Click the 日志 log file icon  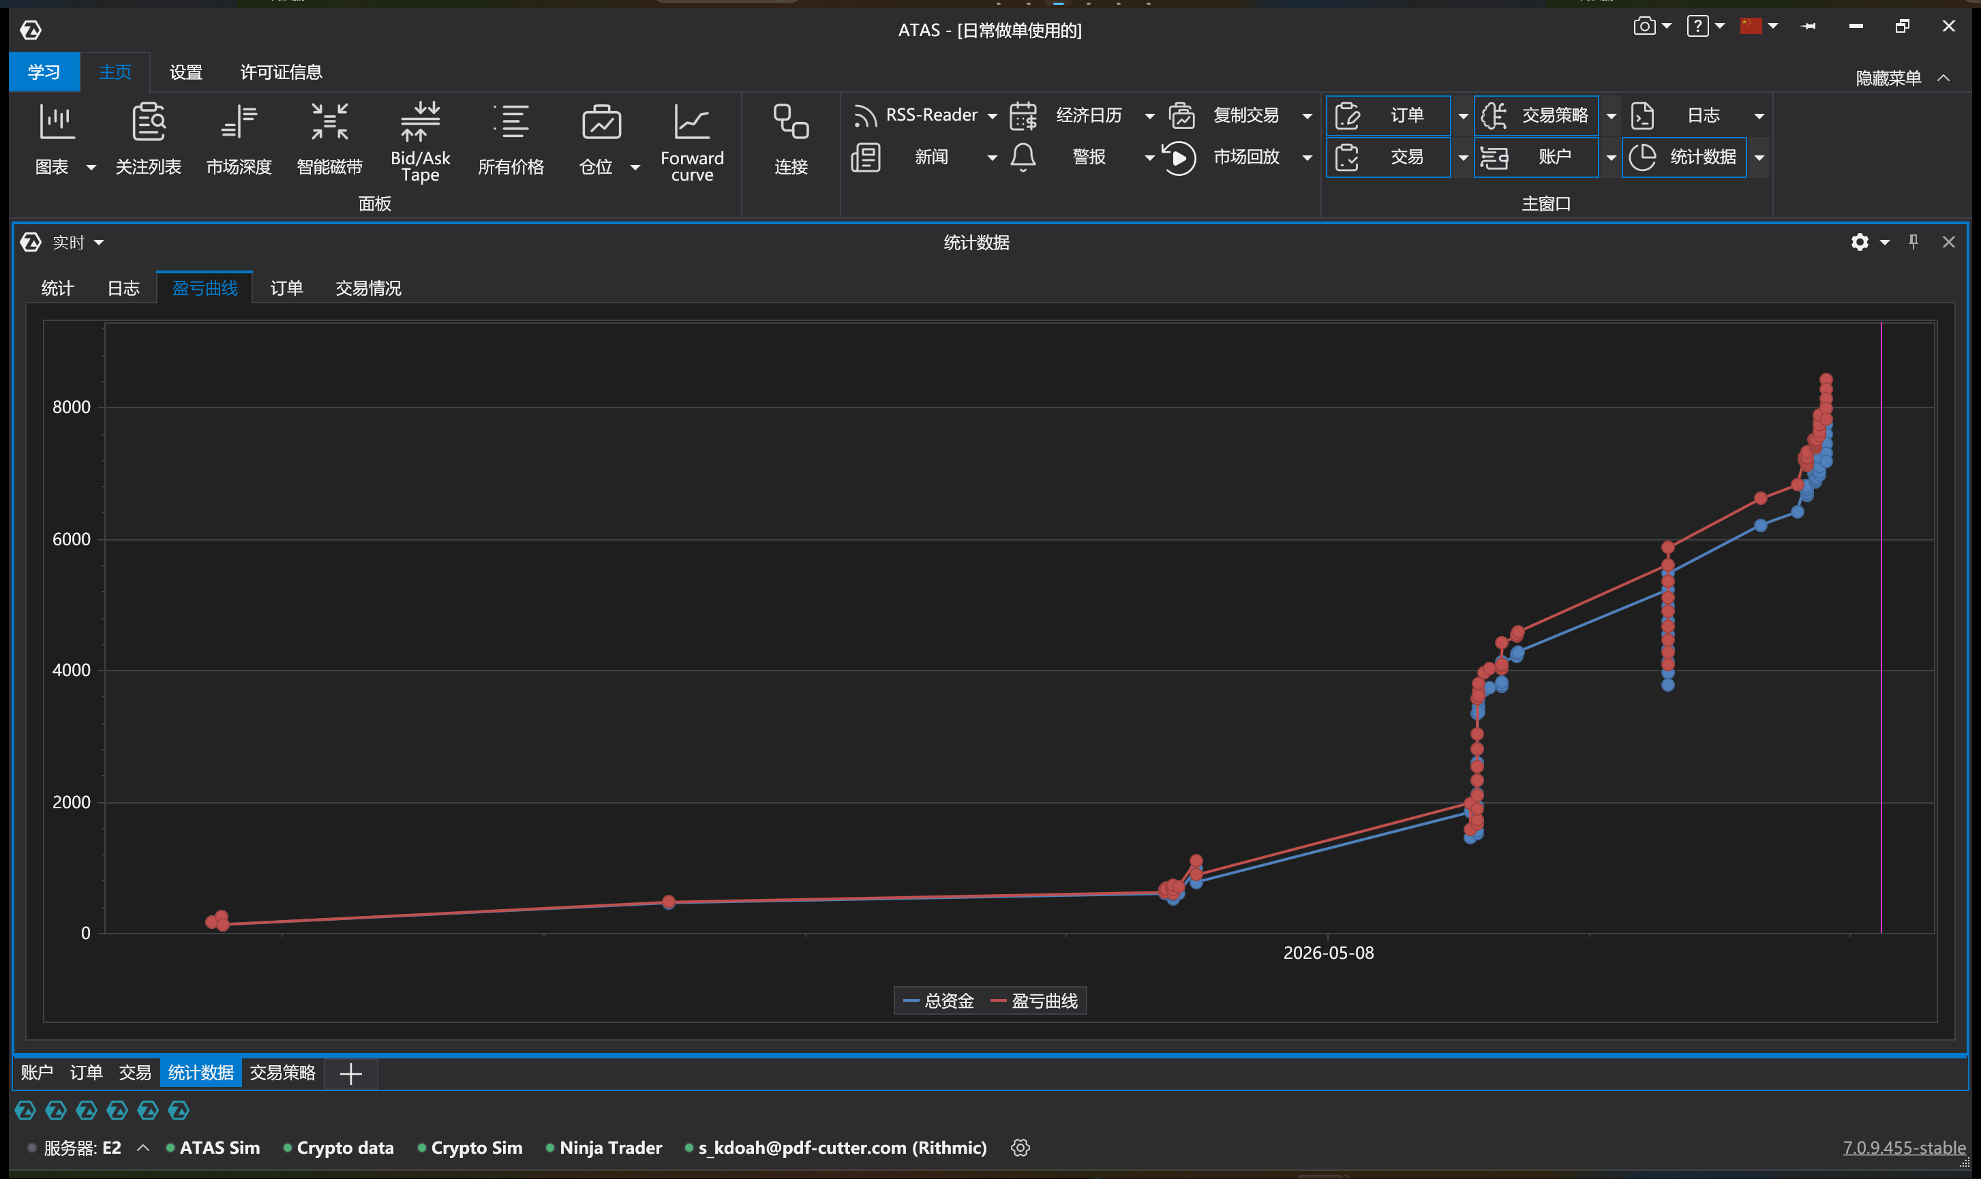pos(1642,116)
